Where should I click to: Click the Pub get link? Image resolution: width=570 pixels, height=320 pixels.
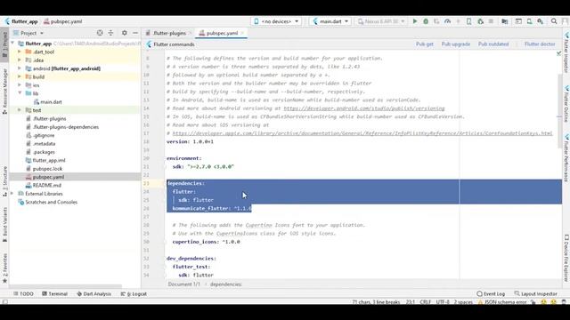[425, 44]
